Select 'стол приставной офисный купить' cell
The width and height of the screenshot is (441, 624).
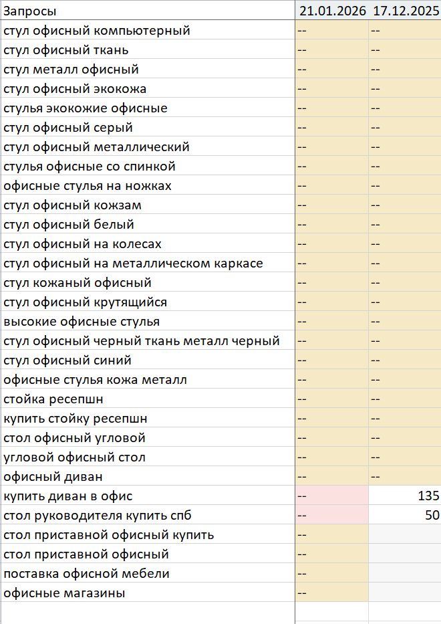(148, 535)
